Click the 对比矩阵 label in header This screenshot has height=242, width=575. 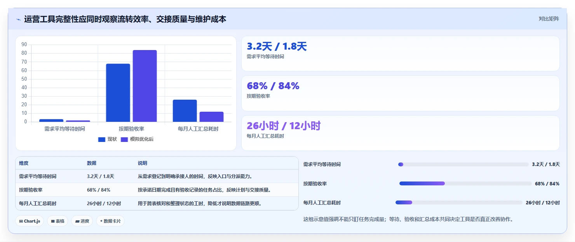coord(549,19)
